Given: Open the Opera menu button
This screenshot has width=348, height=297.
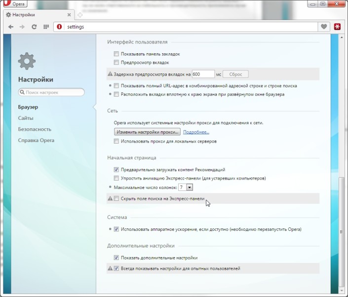Looking at the screenshot, I should [15, 3].
